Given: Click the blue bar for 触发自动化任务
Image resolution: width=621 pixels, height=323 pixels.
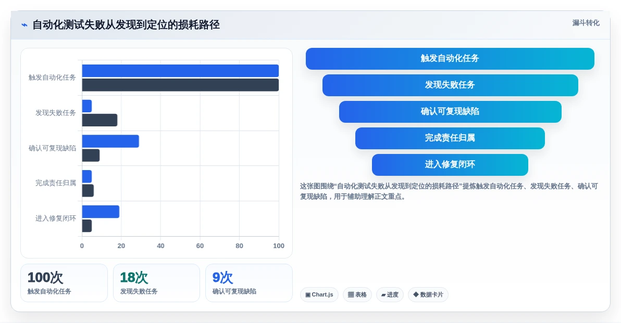Looking at the screenshot, I should [180, 71].
